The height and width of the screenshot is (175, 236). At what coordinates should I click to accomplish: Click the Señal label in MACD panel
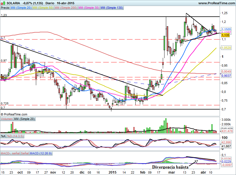point(24,153)
